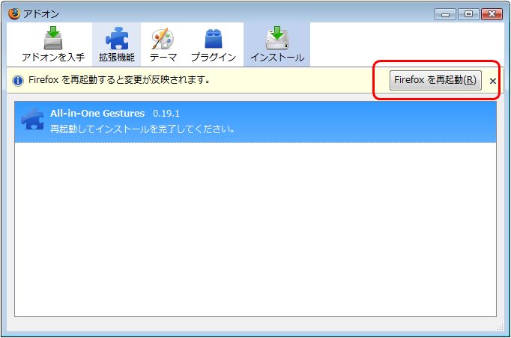Dismiss the restart notification bar
The height and width of the screenshot is (338, 511).
493,81
